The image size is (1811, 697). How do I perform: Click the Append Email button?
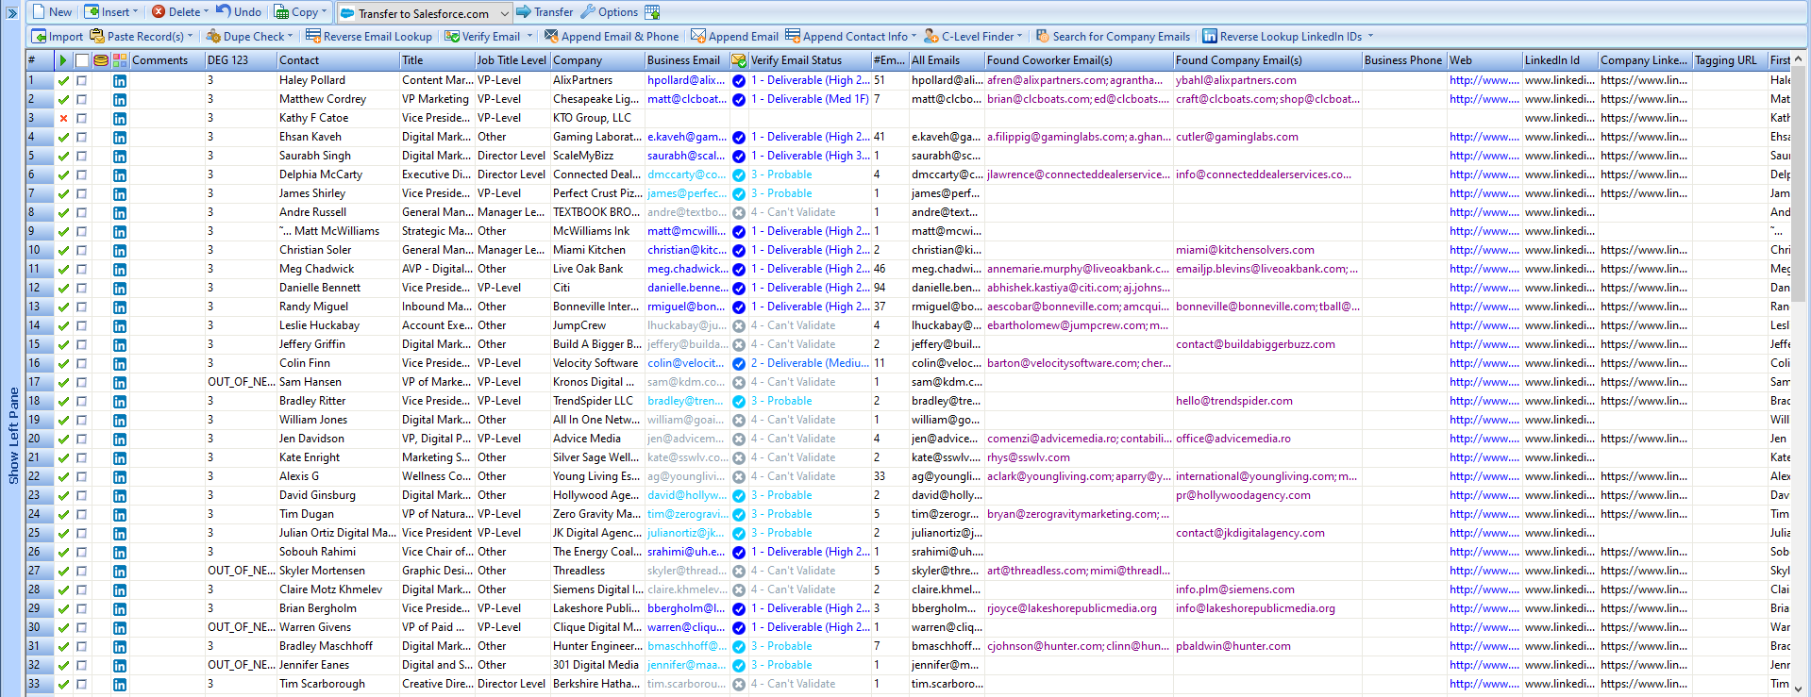click(x=734, y=37)
